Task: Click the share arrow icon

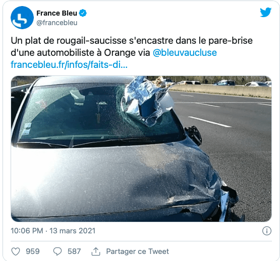Action: pyautogui.click(x=96, y=251)
